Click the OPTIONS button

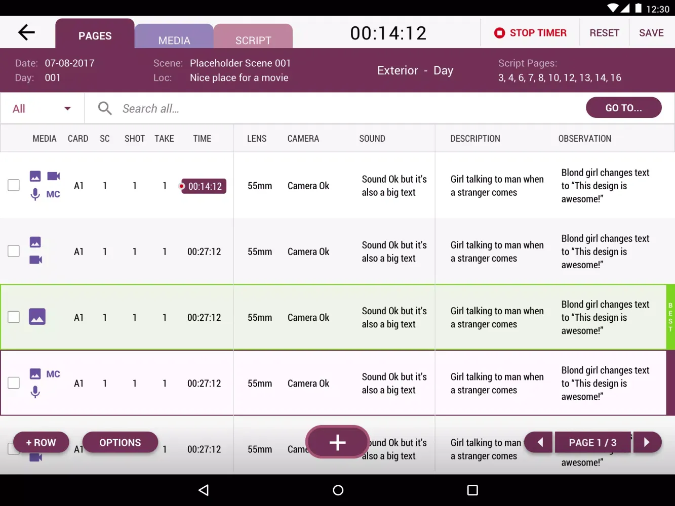pos(120,442)
